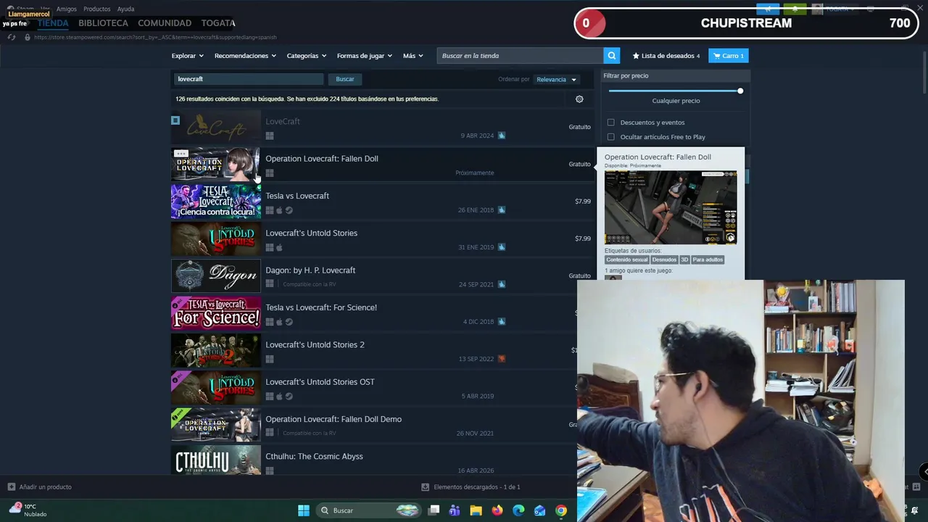
Task: Tick the Descuentos y eventos checkbox
Action: coord(611,123)
